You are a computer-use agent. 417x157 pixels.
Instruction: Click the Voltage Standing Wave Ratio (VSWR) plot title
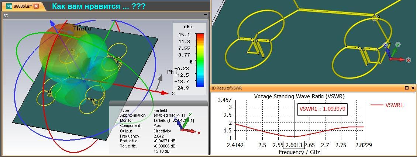(299, 96)
